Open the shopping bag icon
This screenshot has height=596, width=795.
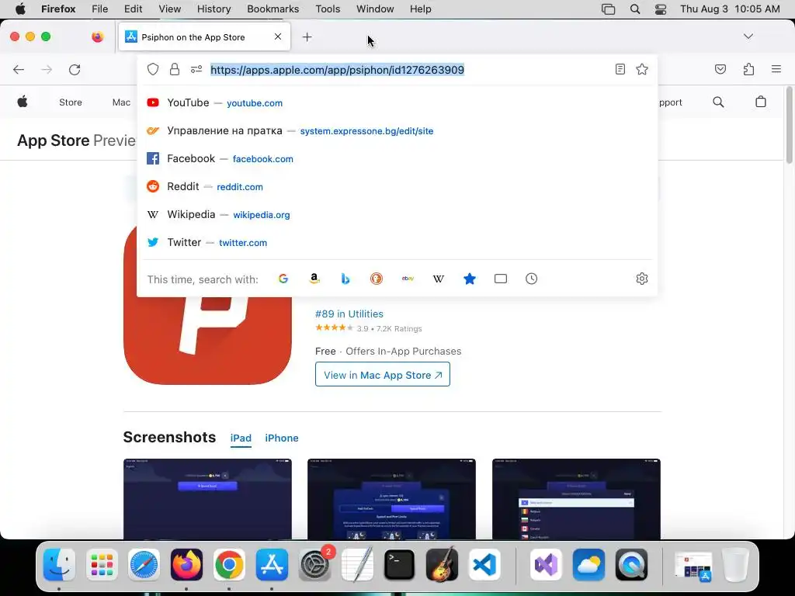click(761, 102)
